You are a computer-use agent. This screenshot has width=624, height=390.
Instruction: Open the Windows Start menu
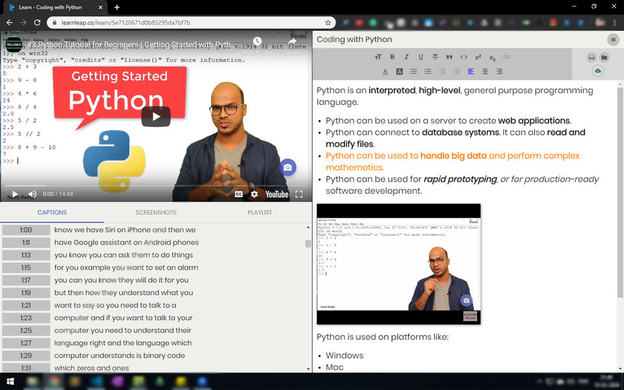pyautogui.click(x=10, y=382)
